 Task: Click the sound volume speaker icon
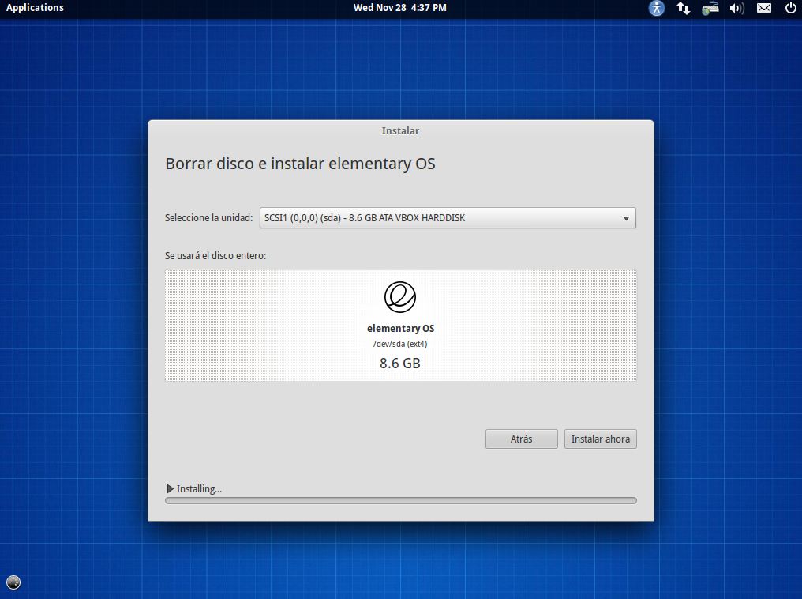(x=737, y=8)
